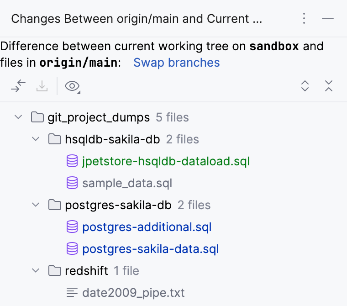The image size is (347, 306).
Task: Collapse the hsqldb-sakila-db folder
Action: (x=36, y=139)
